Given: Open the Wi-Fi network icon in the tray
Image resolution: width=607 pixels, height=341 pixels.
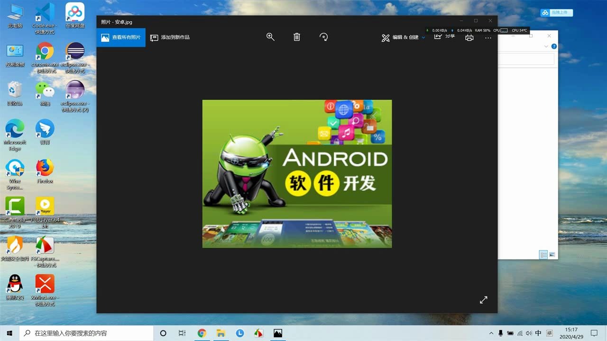Looking at the screenshot, I should [519, 333].
